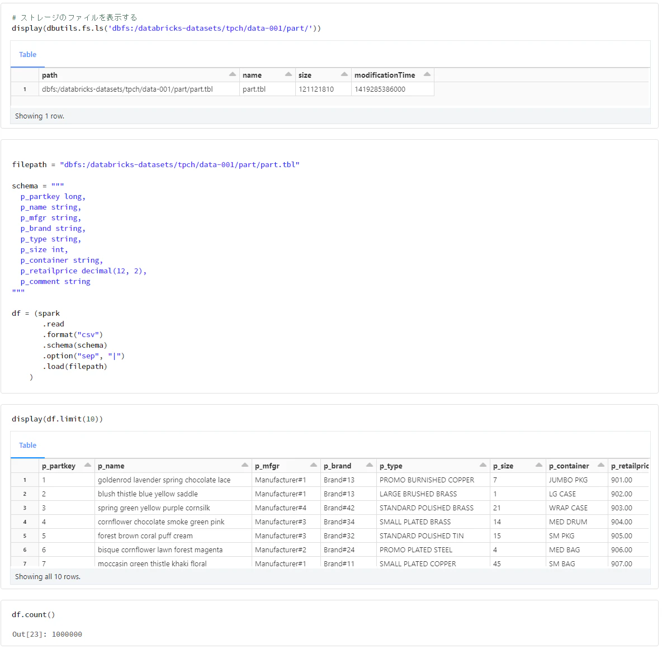Image resolution: width=662 pixels, height=649 pixels.
Task: Click the retail price value 901.00
Action: [x=628, y=480]
